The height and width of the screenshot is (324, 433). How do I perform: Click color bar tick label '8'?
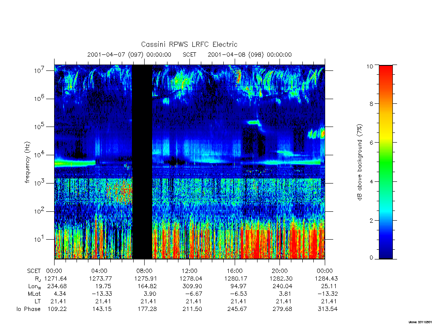click(x=371, y=104)
